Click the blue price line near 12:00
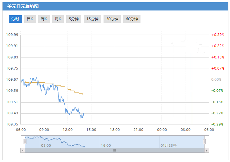The height and width of the screenshot is (162, 230). pos(67,111)
